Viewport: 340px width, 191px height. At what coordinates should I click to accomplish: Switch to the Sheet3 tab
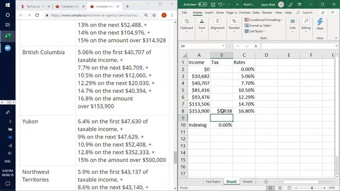tap(248, 181)
